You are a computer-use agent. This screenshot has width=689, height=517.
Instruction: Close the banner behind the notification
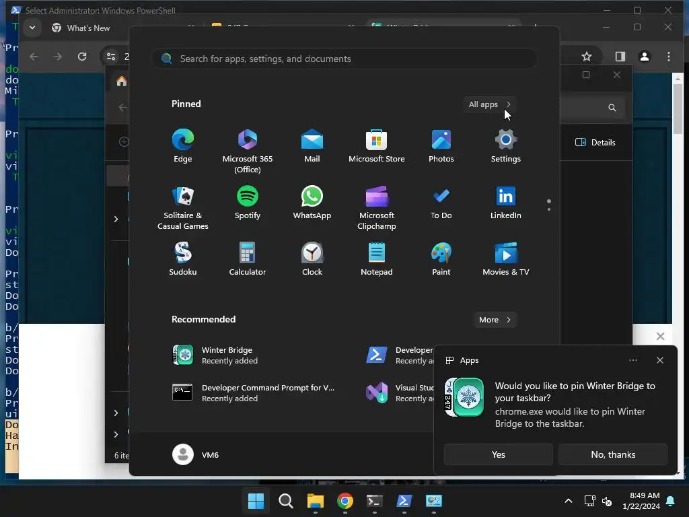point(660,337)
